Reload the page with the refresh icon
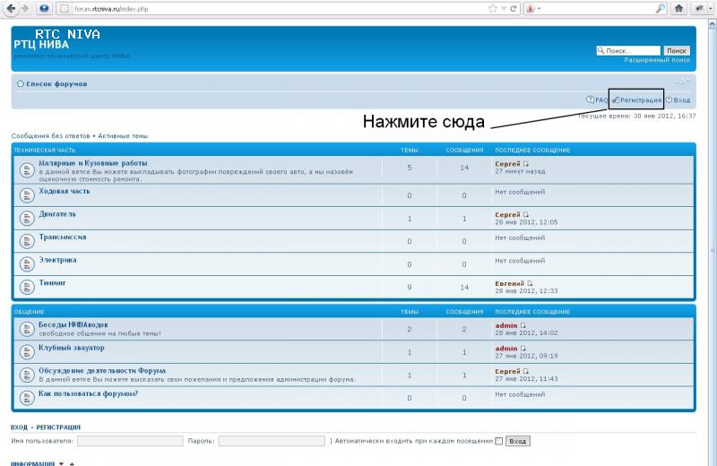The height and width of the screenshot is (466, 717). coord(513,9)
